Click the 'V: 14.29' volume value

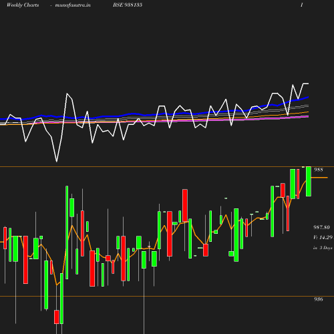pos(323,237)
